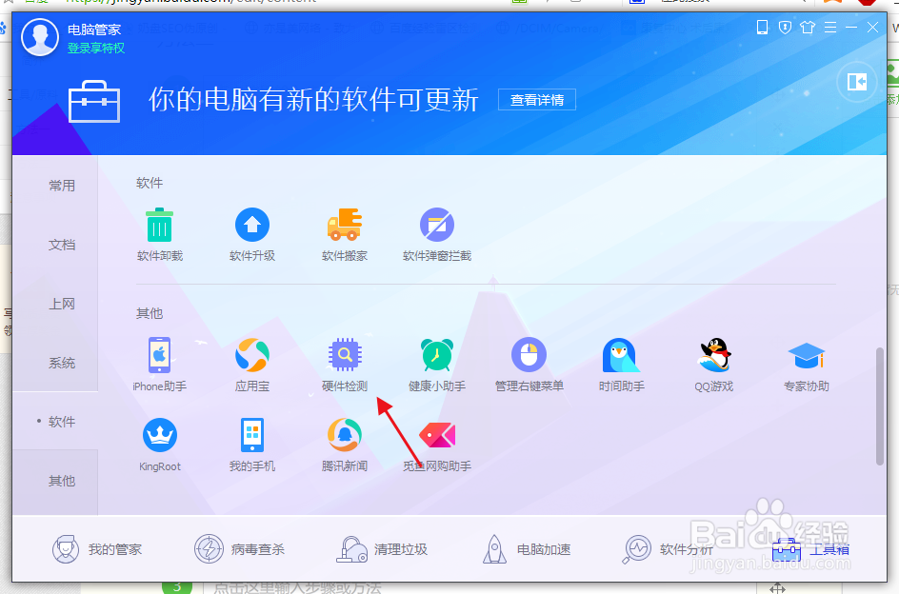Click the user avatar thumbnail
Image resolution: width=899 pixels, height=594 pixels.
click(x=40, y=37)
